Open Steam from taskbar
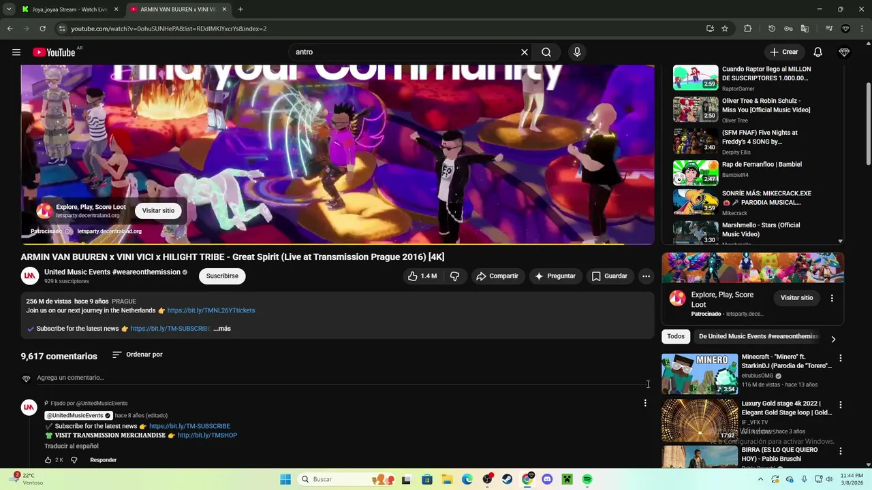Image resolution: width=872 pixels, height=490 pixels. click(x=508, y=480)
